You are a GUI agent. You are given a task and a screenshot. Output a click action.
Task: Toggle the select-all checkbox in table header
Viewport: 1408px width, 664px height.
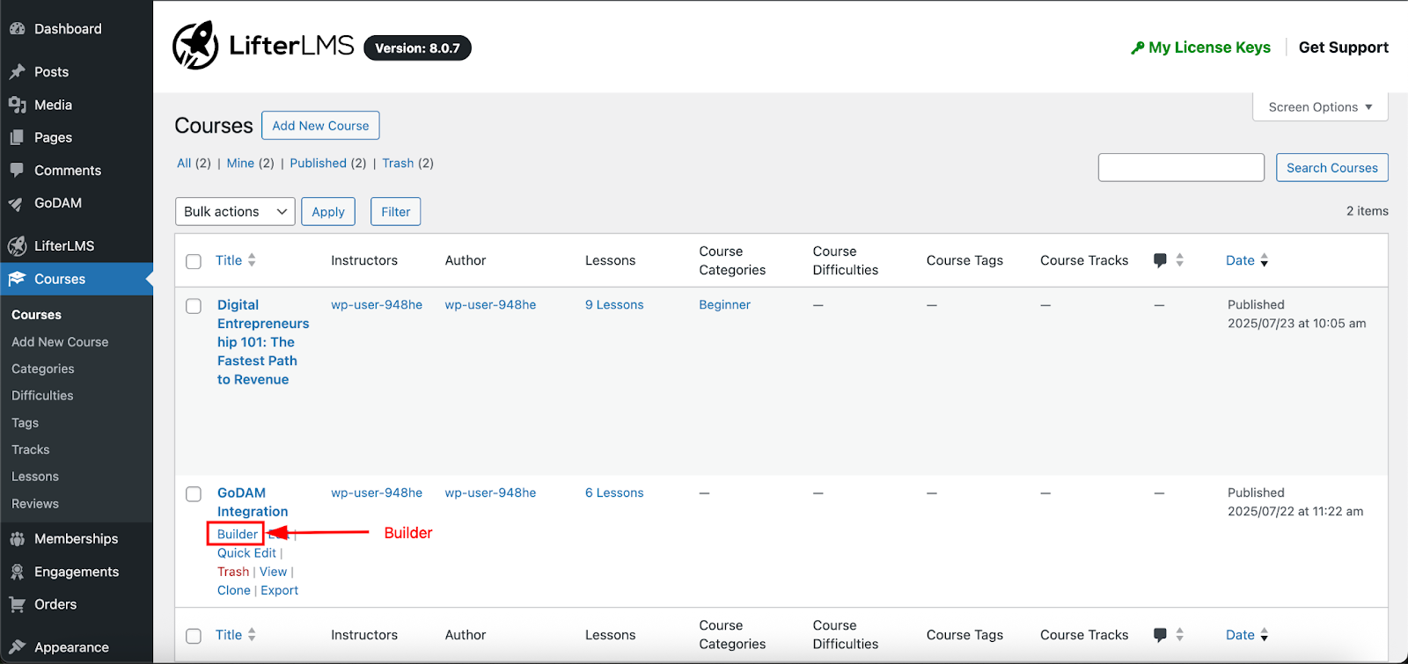194,261
